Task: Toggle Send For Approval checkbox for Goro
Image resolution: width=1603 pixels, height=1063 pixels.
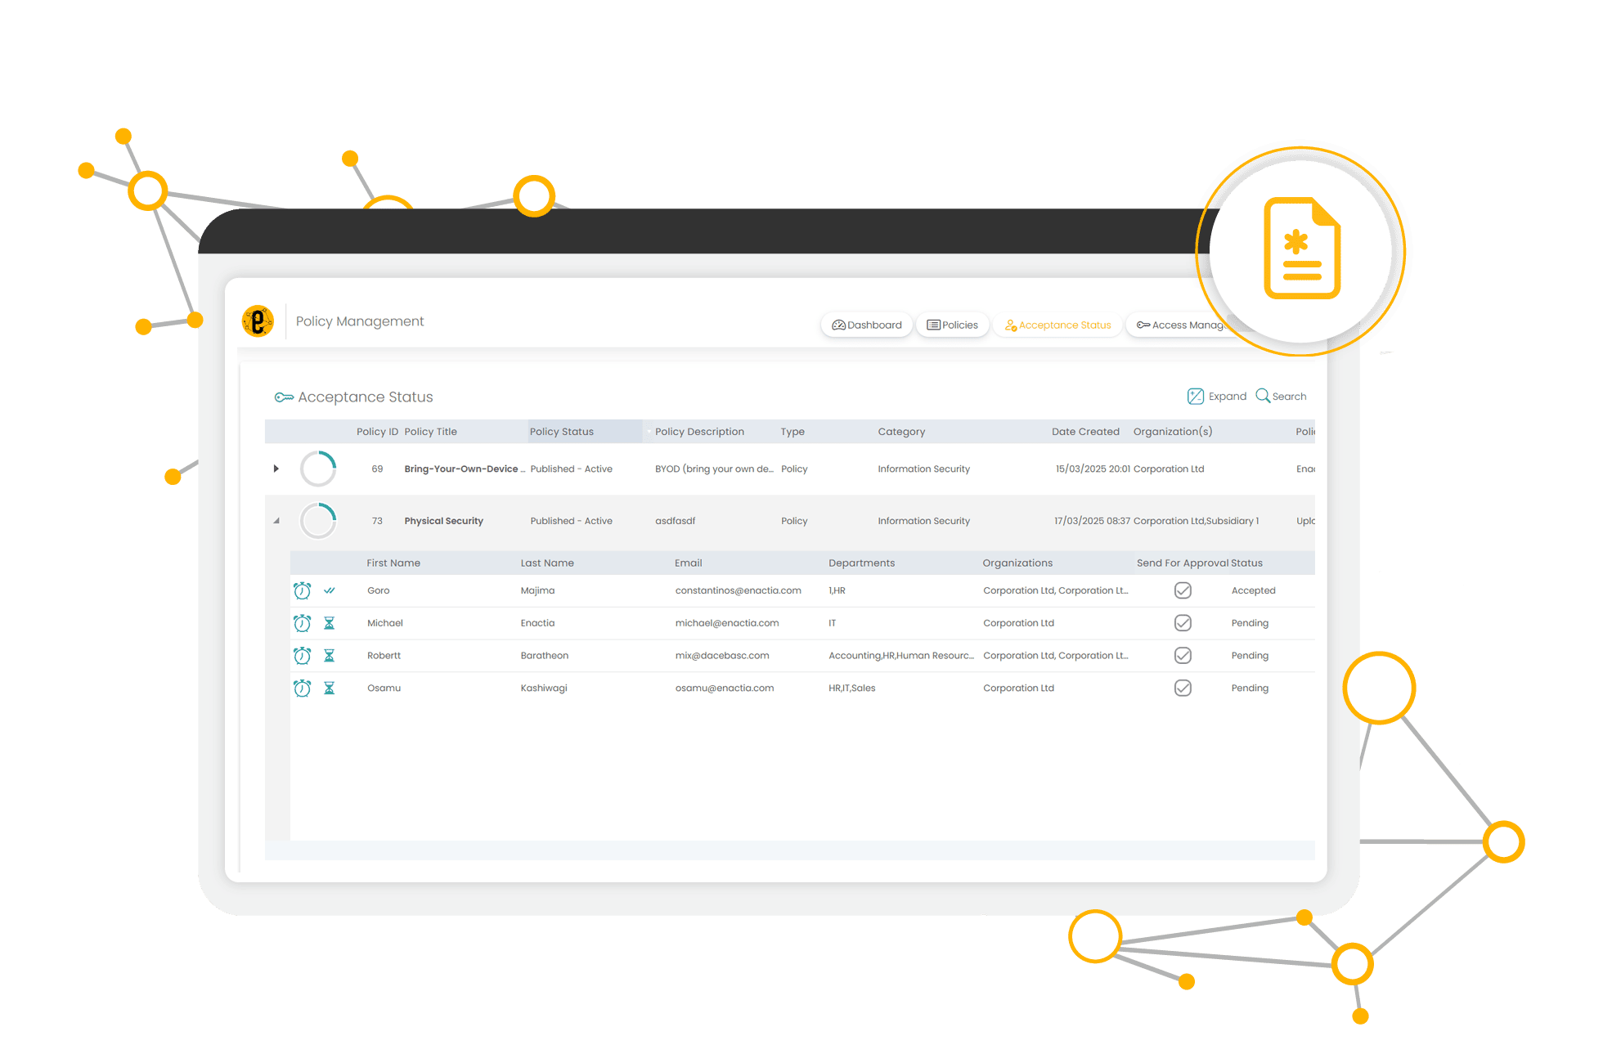Action: coord(1182,590)
